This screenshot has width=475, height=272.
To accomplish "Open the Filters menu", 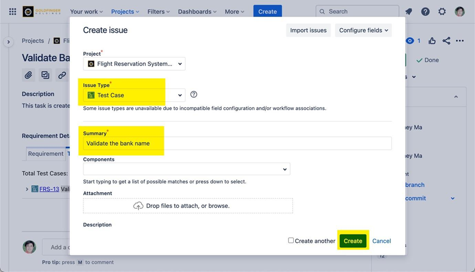I will pos(158,12).
